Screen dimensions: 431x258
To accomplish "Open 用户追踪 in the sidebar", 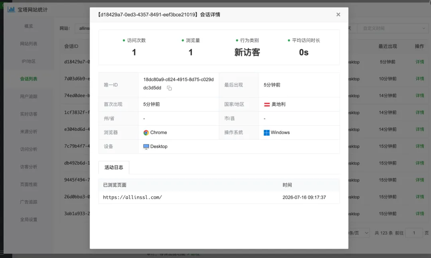I will click(29, 97).
